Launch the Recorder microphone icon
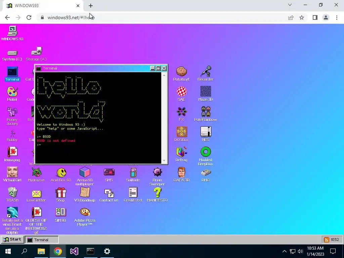This screenshot has width=344, height=258. 206,71
